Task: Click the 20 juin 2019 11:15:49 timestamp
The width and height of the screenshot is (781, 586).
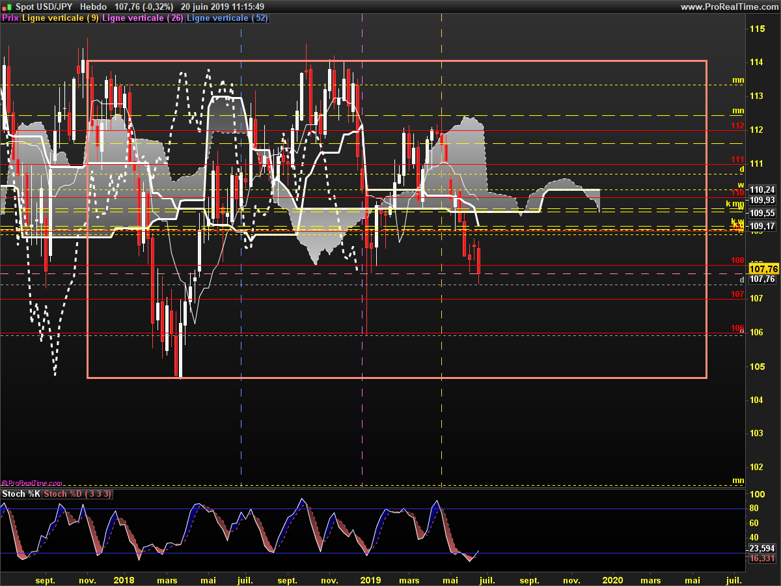Action: (223, 7)
